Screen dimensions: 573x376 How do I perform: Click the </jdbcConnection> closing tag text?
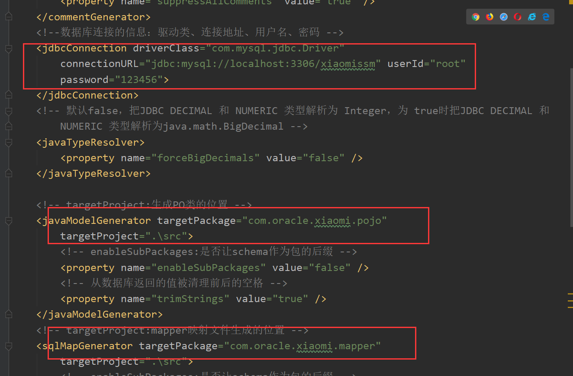(87, 95)
